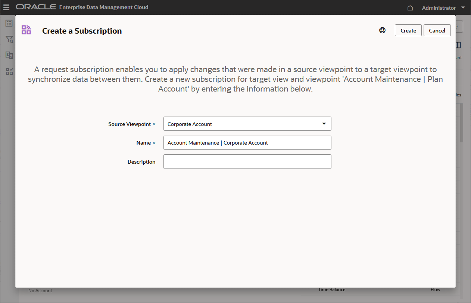Cancel the subscription dialog

point(437,31)
